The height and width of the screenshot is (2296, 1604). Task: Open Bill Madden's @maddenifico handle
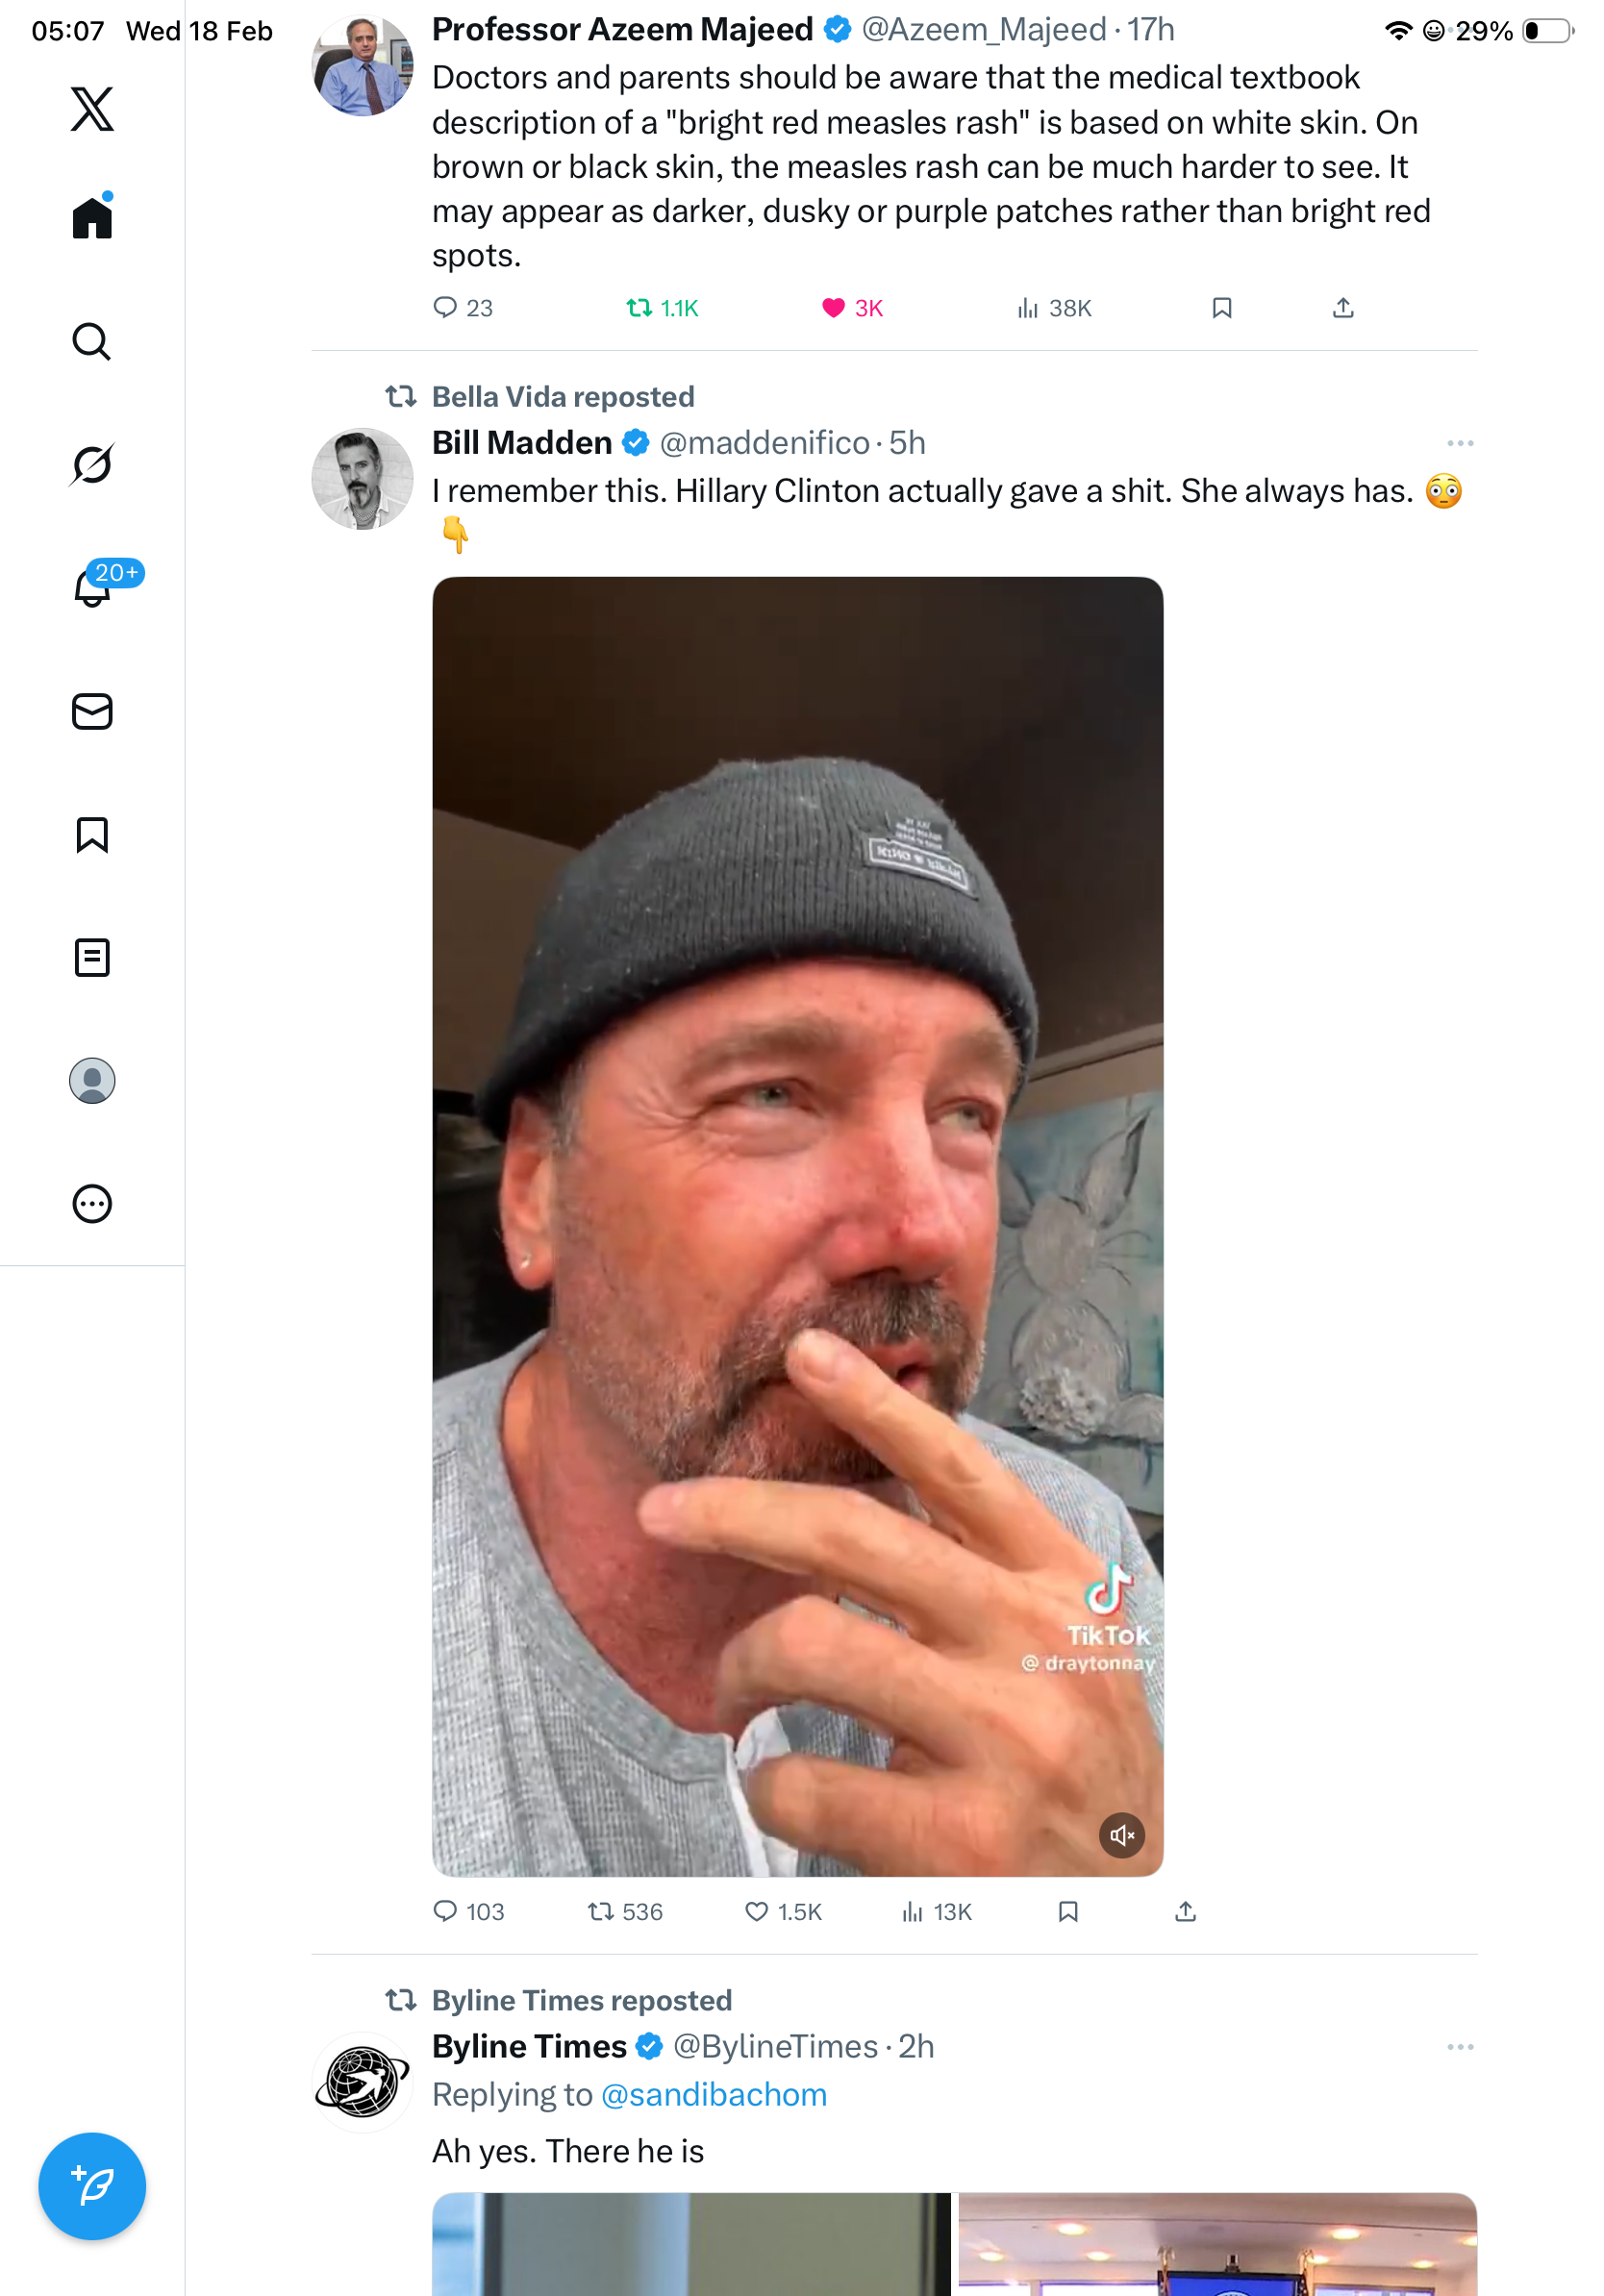764,443
